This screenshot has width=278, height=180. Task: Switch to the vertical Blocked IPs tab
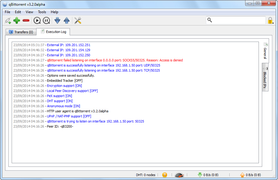265,77
